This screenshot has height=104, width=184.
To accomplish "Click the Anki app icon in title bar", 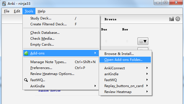I will [4, 4].
